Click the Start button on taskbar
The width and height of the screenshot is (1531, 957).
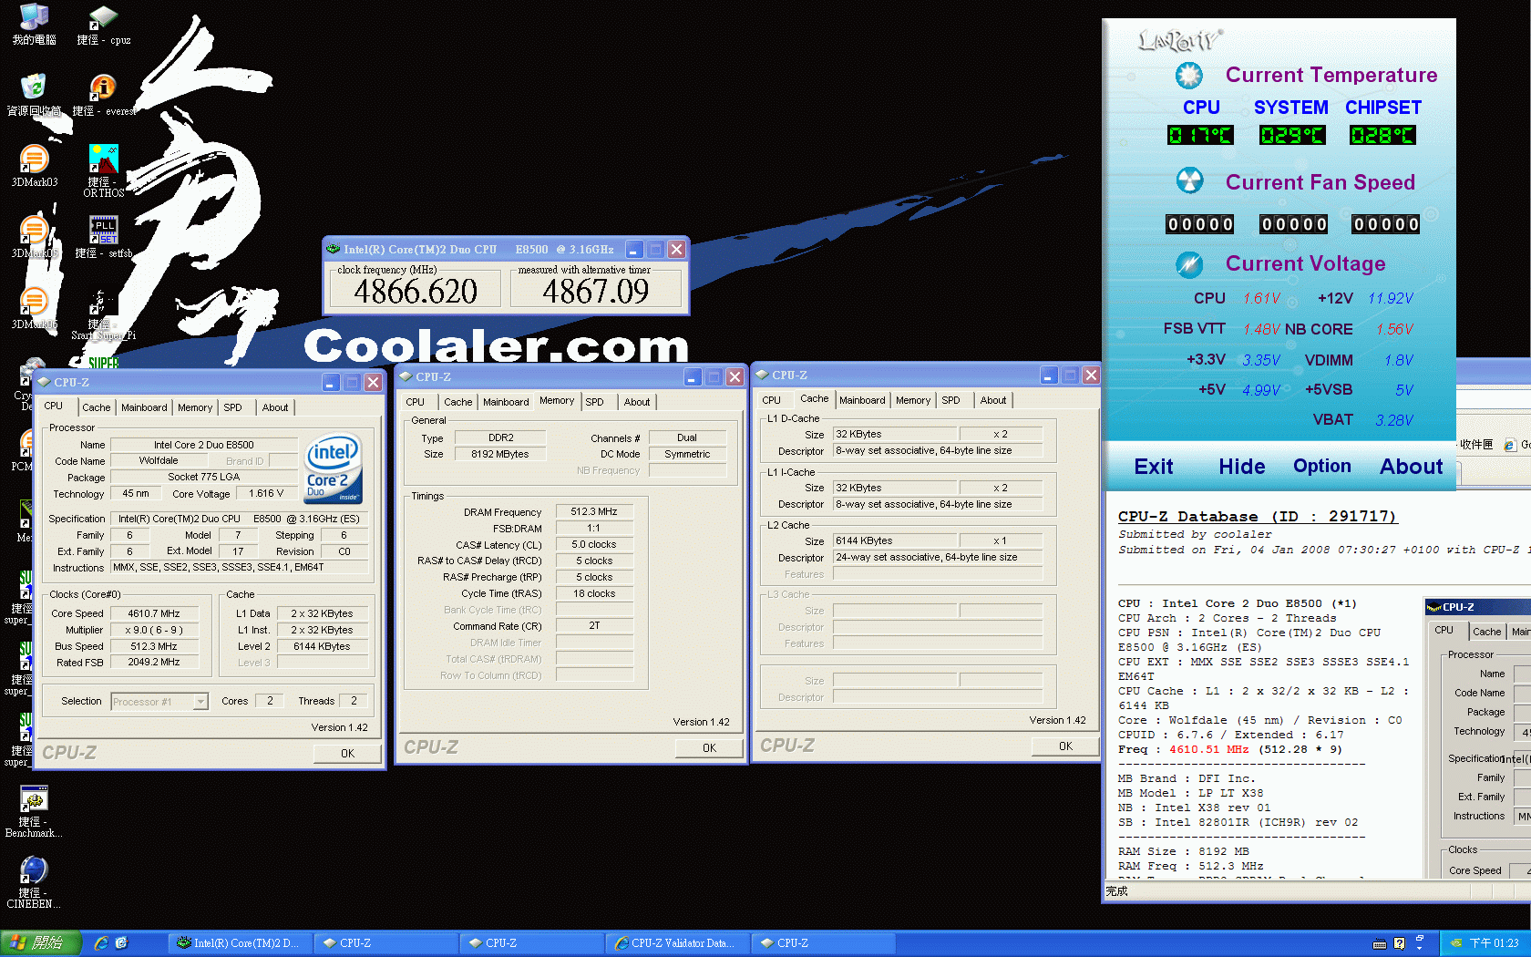tap(41, 943)
